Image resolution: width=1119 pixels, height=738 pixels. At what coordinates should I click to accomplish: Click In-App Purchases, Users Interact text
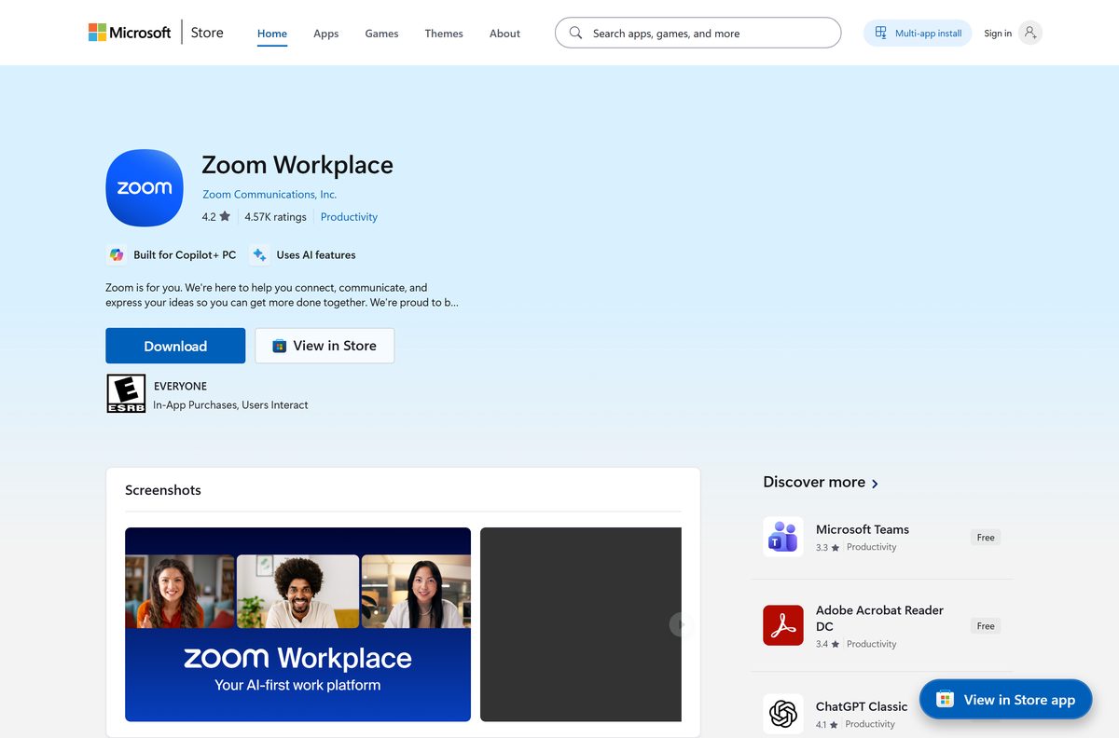coord(230,405)
